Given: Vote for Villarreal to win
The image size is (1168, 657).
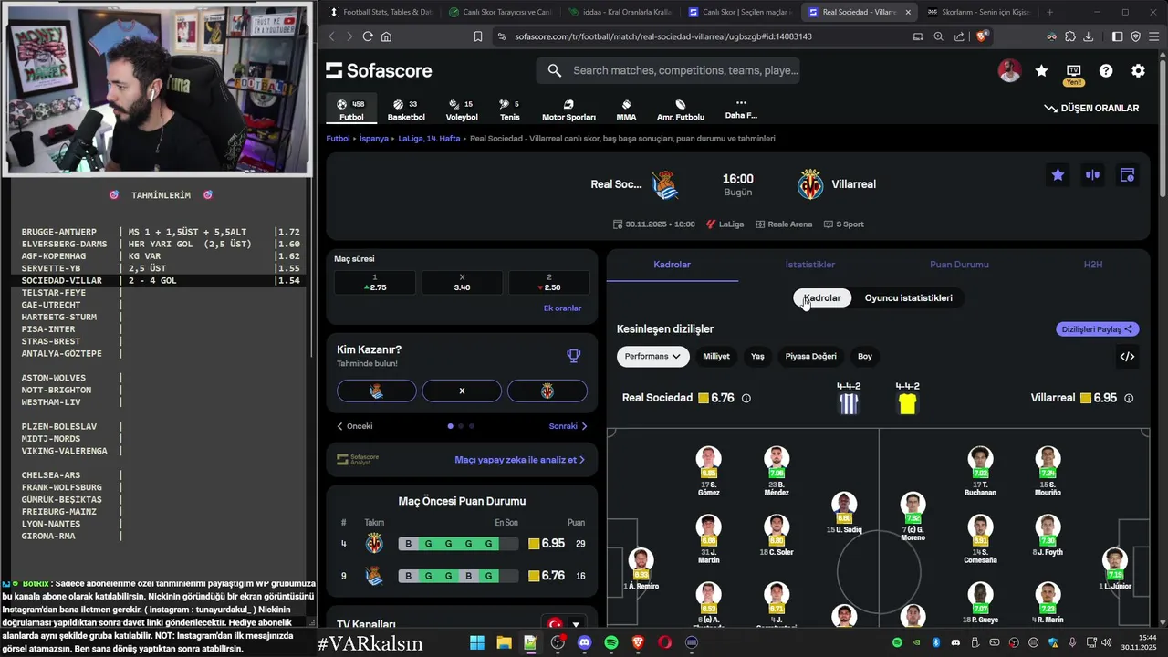Looking at the screenshot, I should click(547, 391).
